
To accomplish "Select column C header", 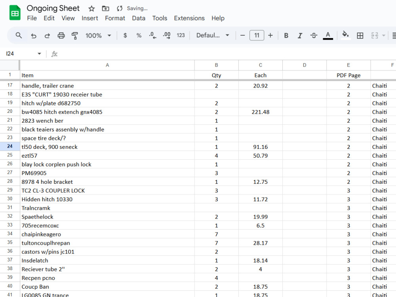I will coord(261,65).
